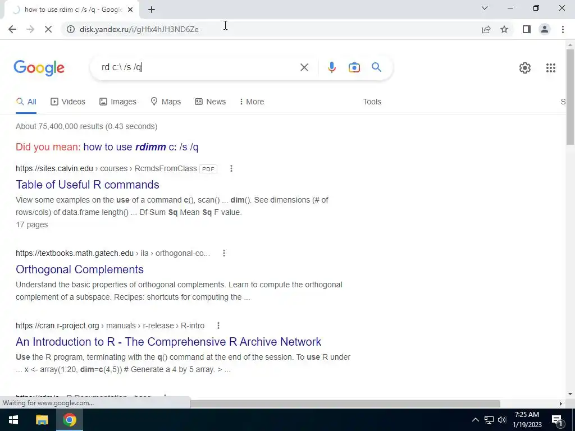
Task: Stop the page from loading
Action: 48,29
